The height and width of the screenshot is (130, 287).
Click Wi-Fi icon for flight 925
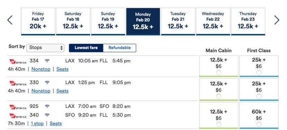click(x=47, y=106)
